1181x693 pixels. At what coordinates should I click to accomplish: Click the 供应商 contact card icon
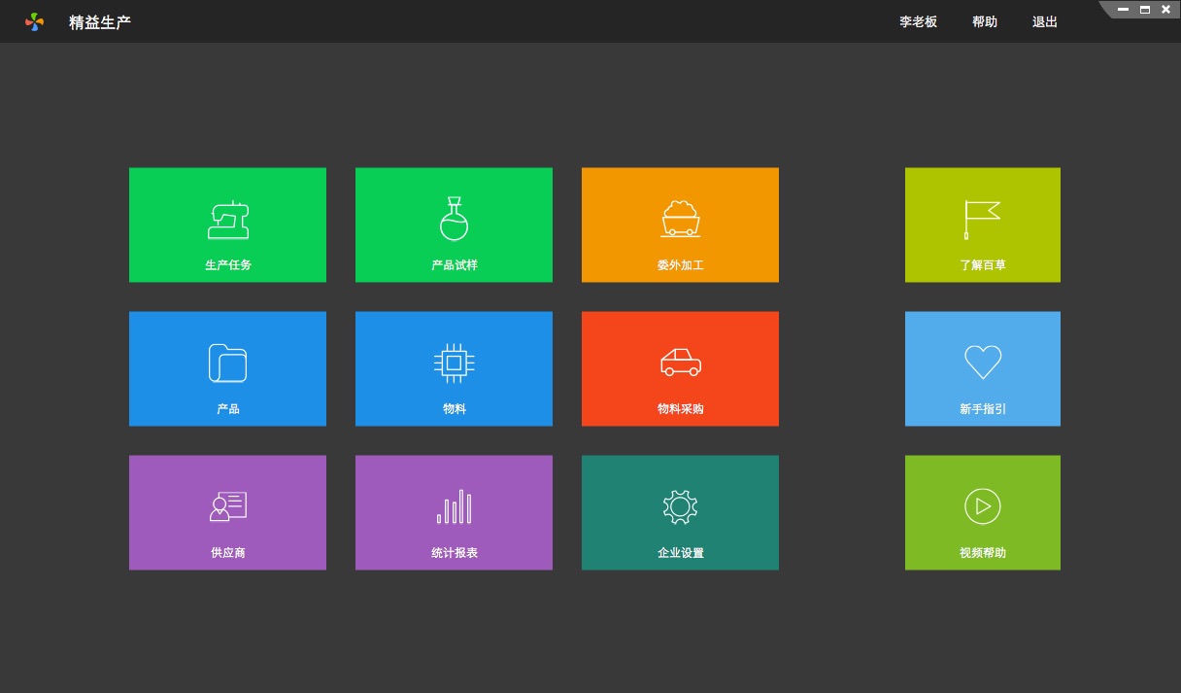(x=228, y=506)
